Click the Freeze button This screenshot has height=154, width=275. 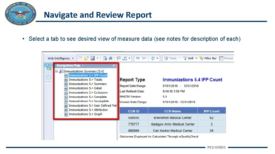(x=226, y=58)
